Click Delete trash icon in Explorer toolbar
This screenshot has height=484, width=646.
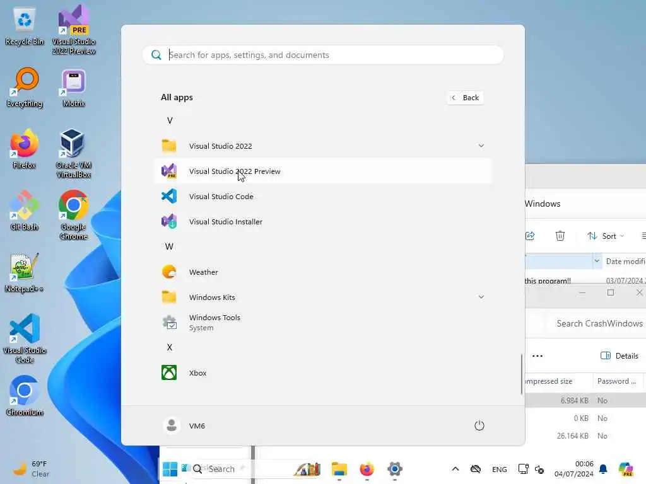(560, 236)
